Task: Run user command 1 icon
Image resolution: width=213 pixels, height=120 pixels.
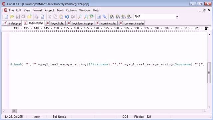Action: tap(112, 17)
